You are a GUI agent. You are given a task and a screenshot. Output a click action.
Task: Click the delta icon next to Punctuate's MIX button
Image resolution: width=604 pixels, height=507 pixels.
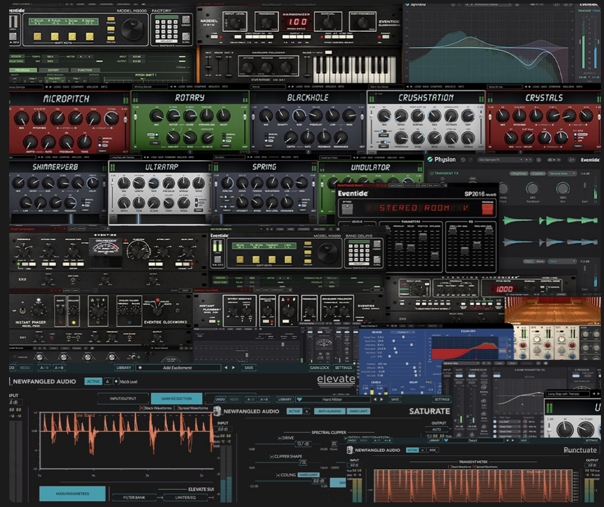423,450
